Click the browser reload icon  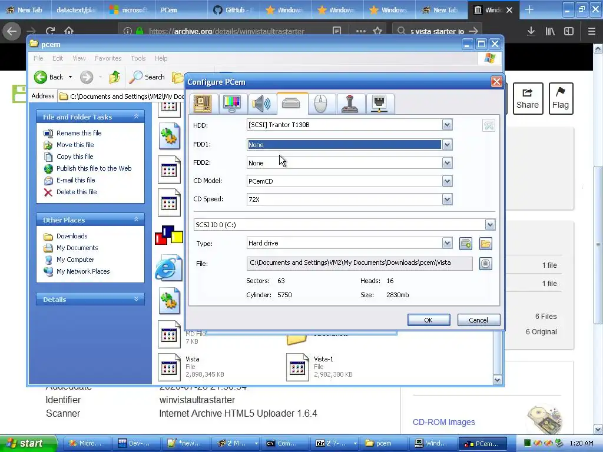click(x=50, y=31)
